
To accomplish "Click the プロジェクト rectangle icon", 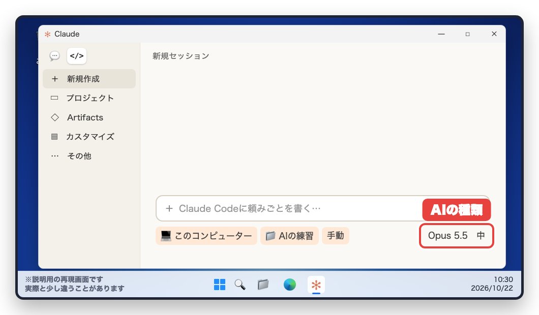I will click(x=54, y=98).
